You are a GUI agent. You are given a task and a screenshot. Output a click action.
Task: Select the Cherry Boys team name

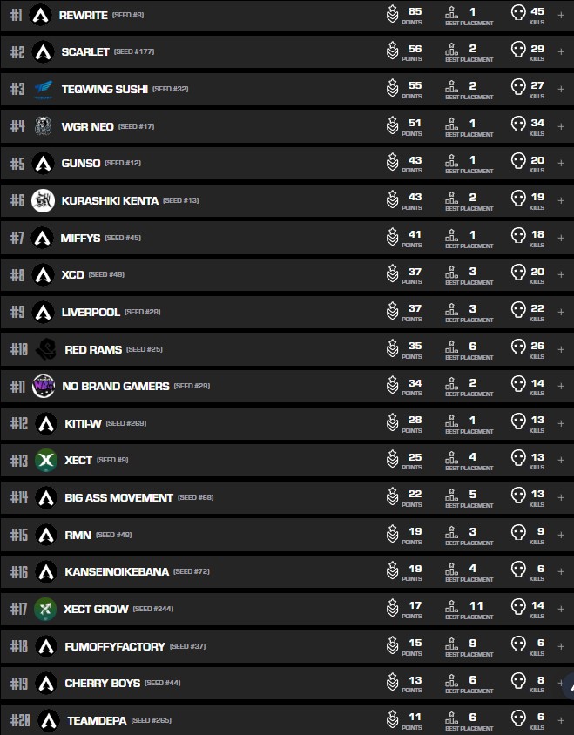tap(102, 683)
